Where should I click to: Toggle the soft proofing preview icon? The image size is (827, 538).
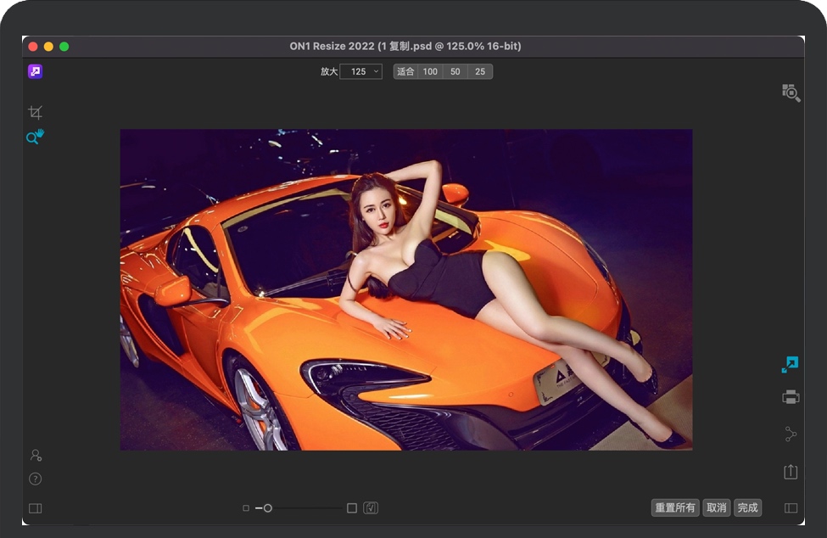pyautogui.click(x=371, y=508)
